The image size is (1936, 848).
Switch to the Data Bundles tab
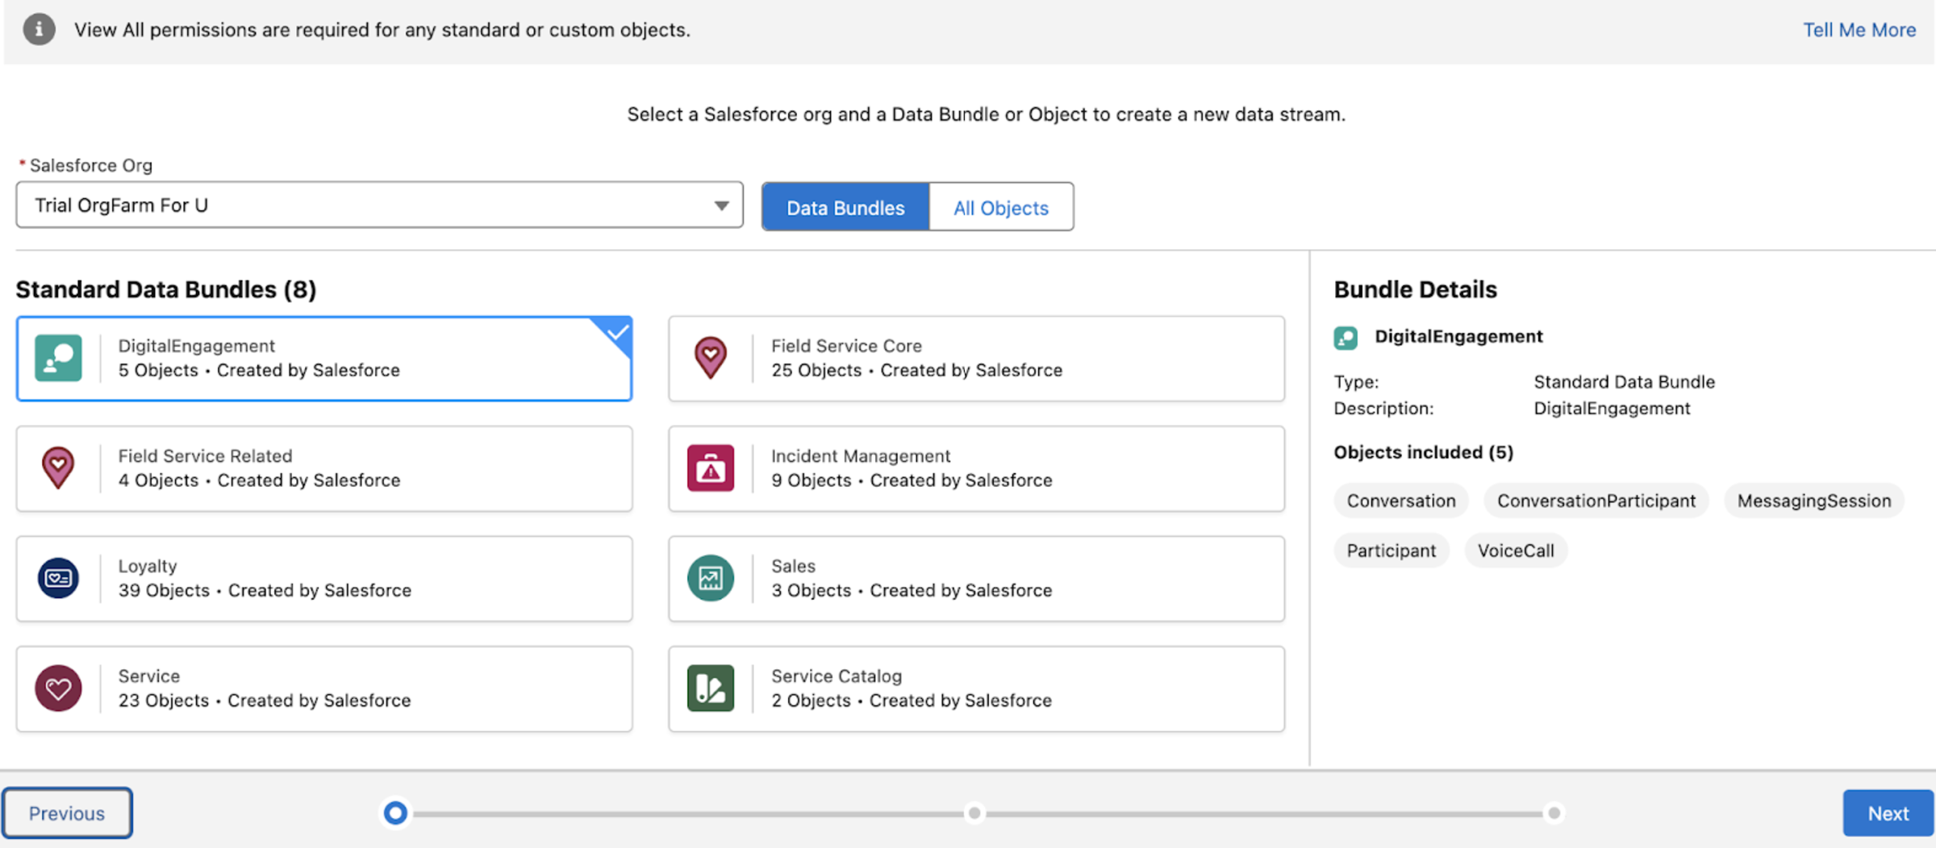tap(845, 207)
